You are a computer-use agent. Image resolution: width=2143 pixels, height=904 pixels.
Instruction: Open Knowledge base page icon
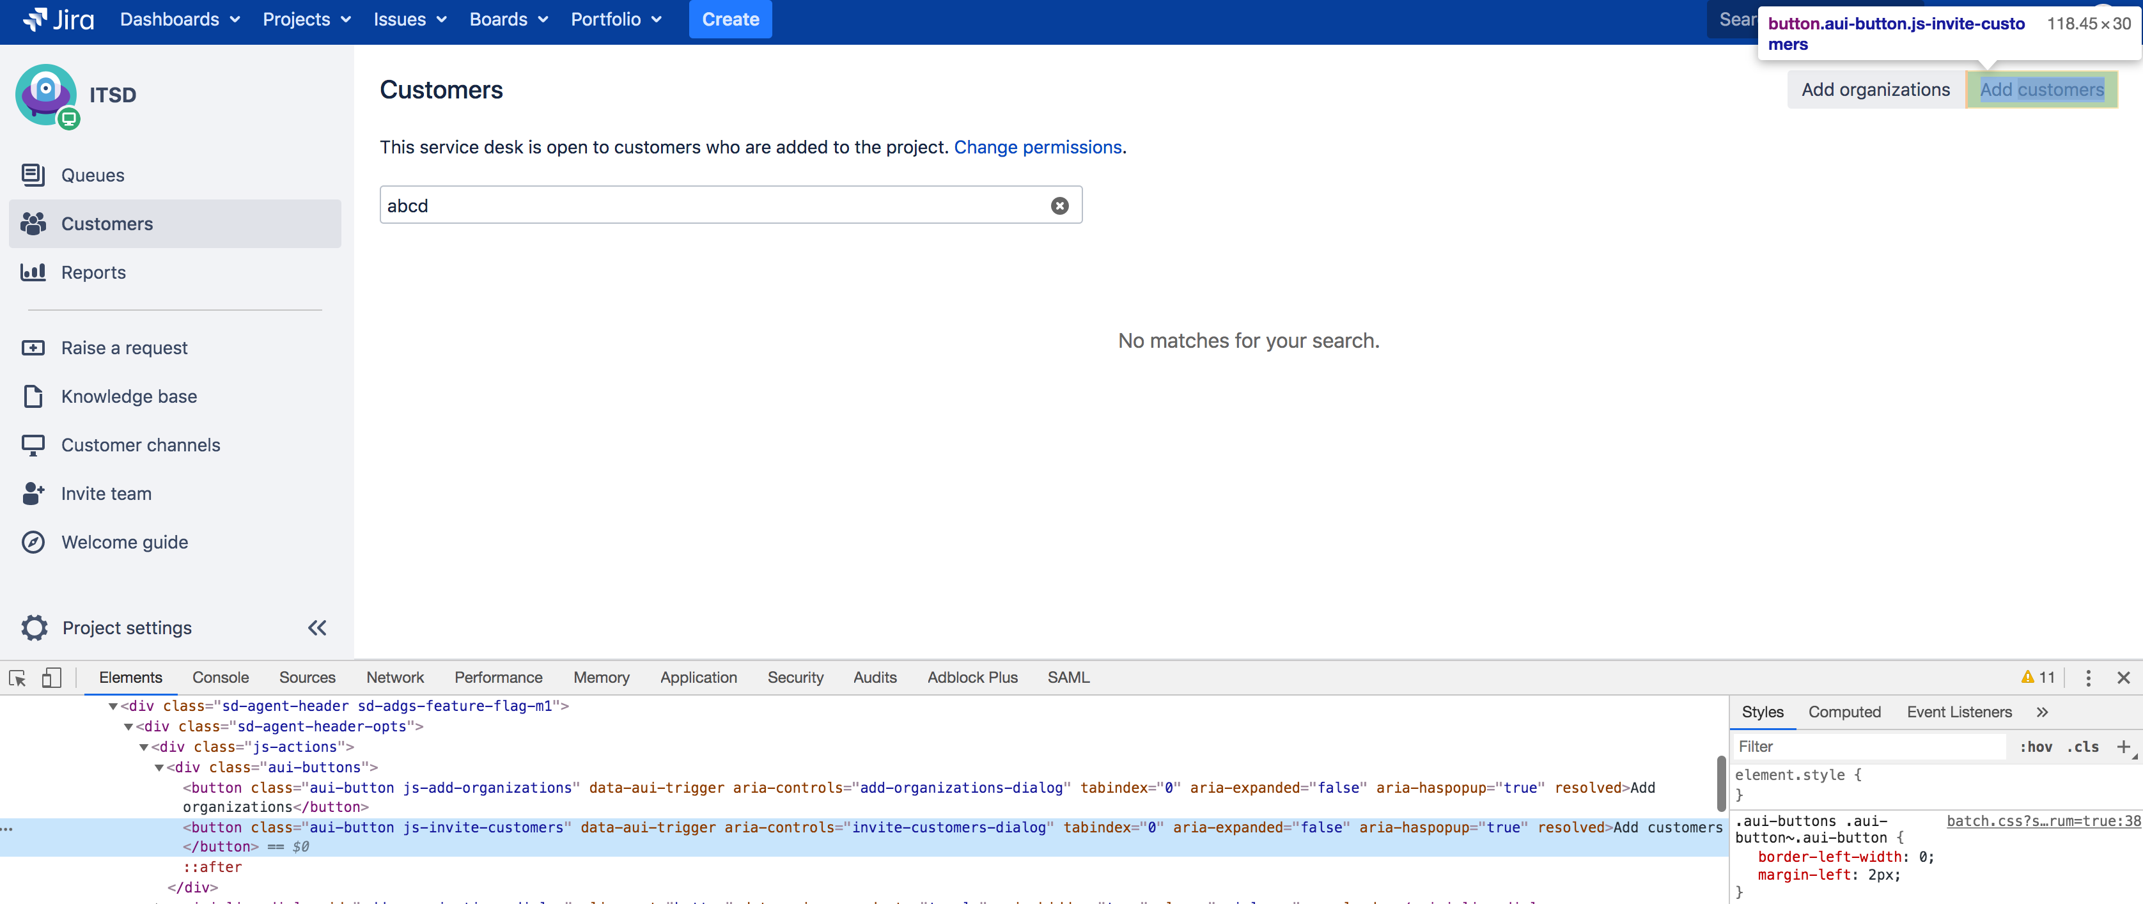point(33,396)
